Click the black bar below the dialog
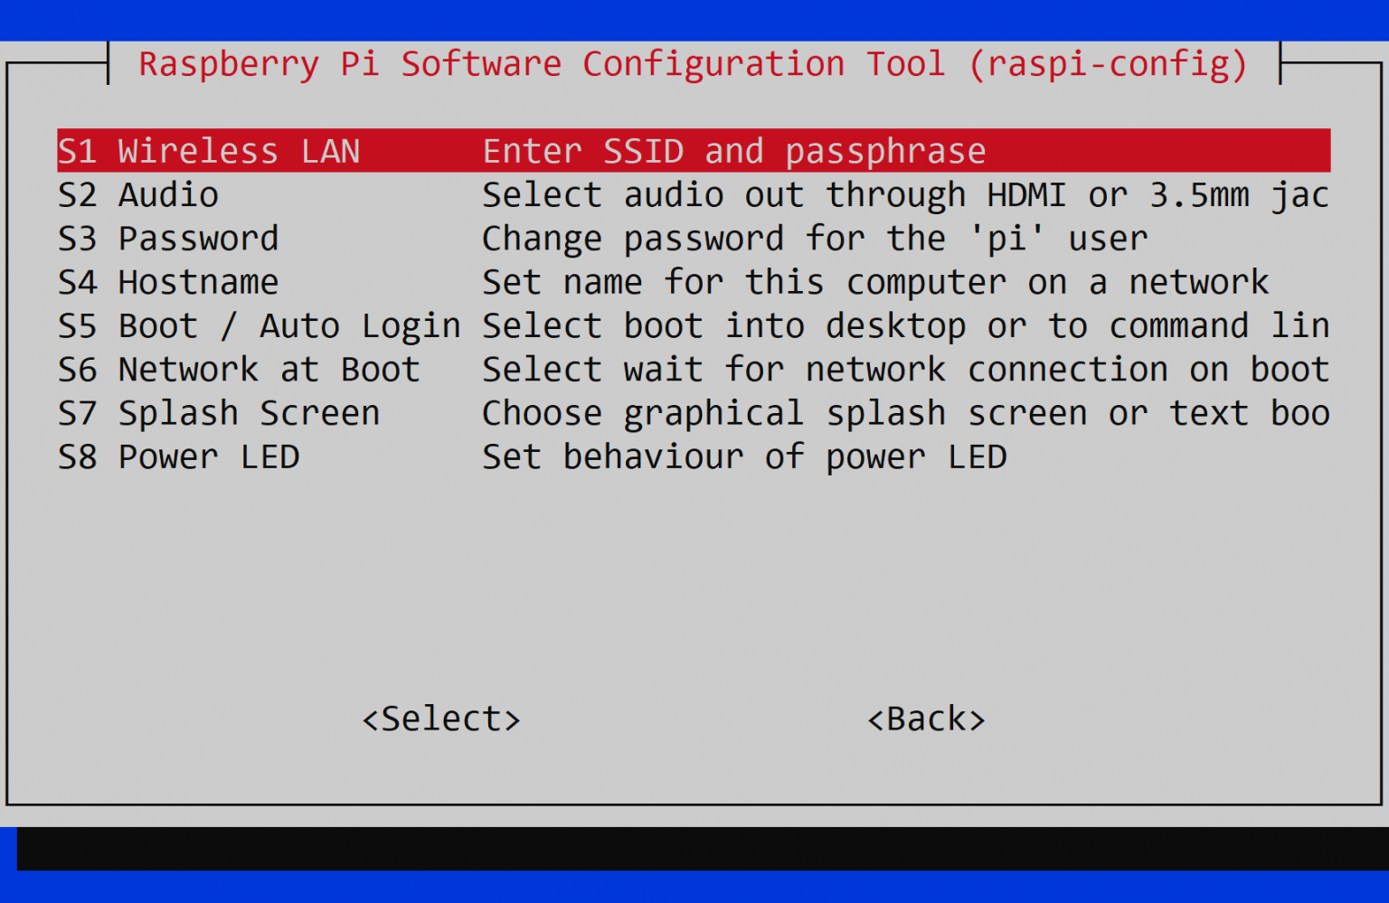This screenshot has height=903, width=1389. click(x=702, y=849)
